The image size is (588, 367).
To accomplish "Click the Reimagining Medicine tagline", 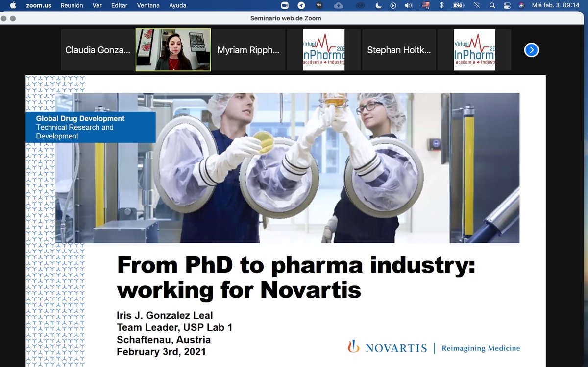I will tap(481, 348).
